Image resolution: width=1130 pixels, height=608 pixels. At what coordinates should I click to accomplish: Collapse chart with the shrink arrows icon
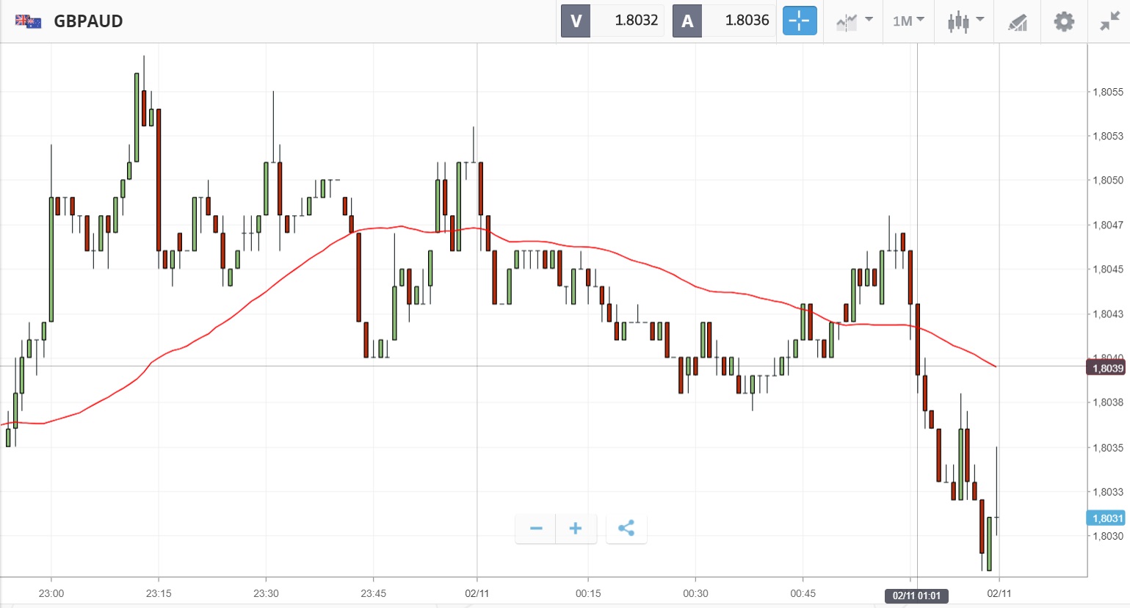(x=1109, y=21)
